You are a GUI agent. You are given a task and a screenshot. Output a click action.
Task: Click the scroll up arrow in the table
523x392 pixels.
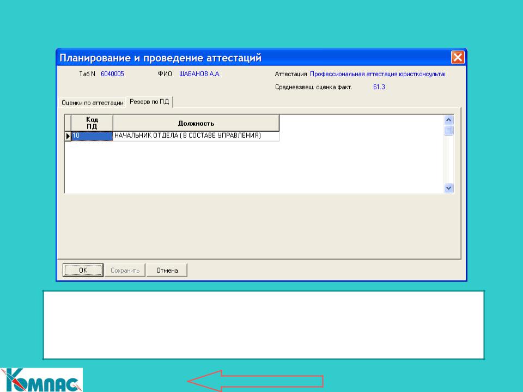[448, 120]
